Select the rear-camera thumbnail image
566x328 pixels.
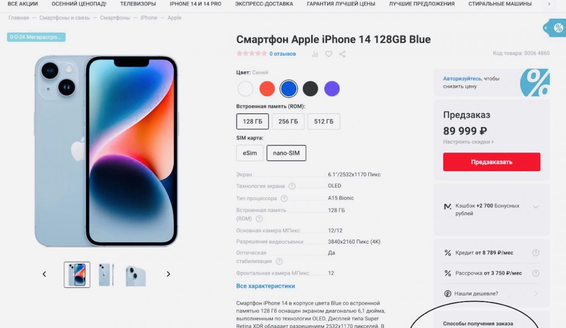coord(136,275)
